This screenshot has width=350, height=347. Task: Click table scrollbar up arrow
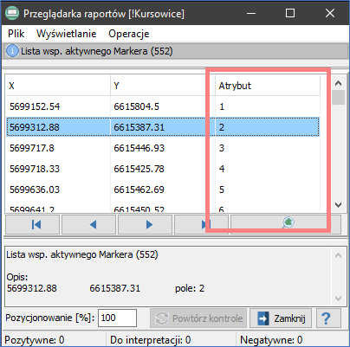(338, 83)
